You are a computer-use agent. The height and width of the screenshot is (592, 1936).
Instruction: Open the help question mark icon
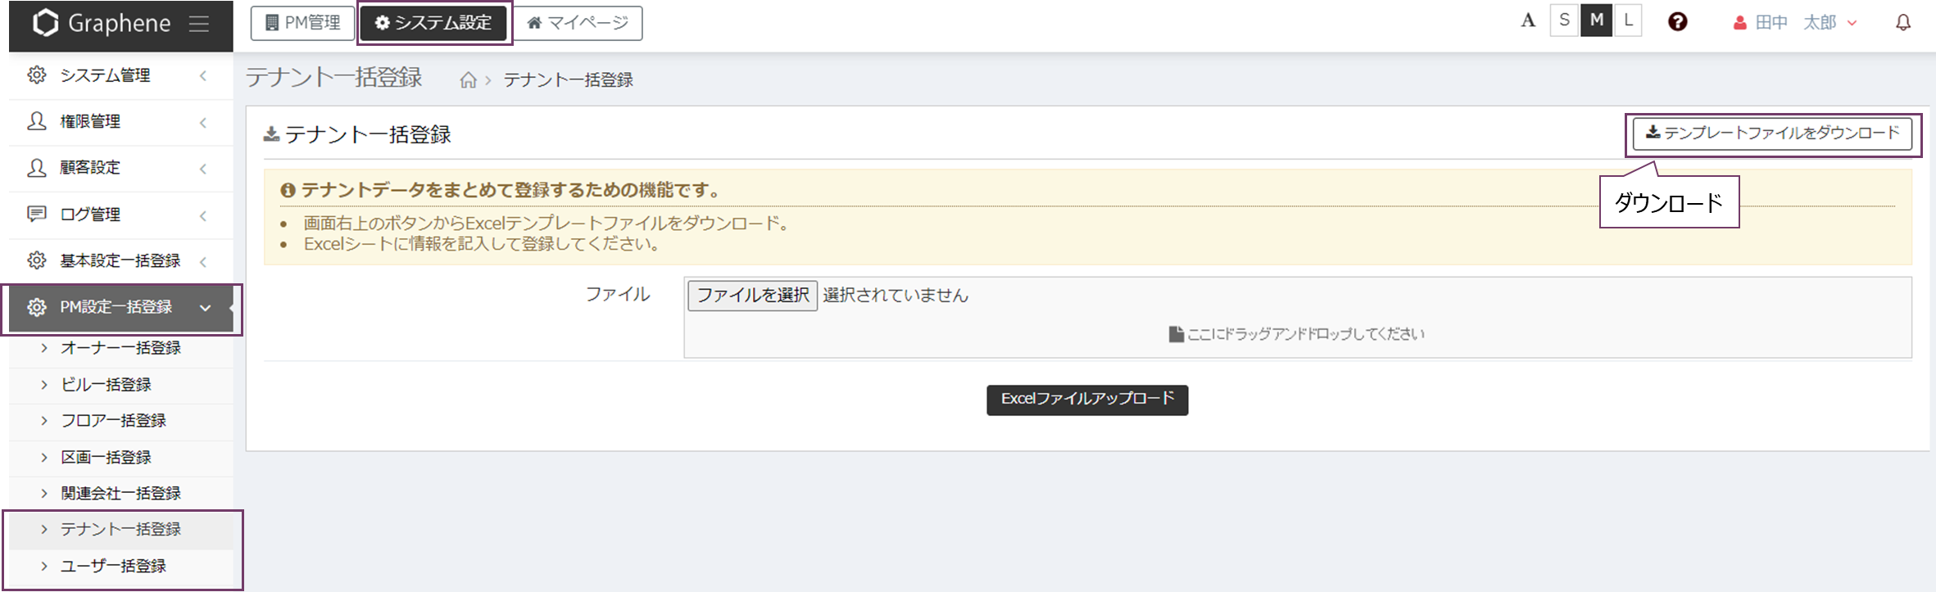coord(1677,22)
